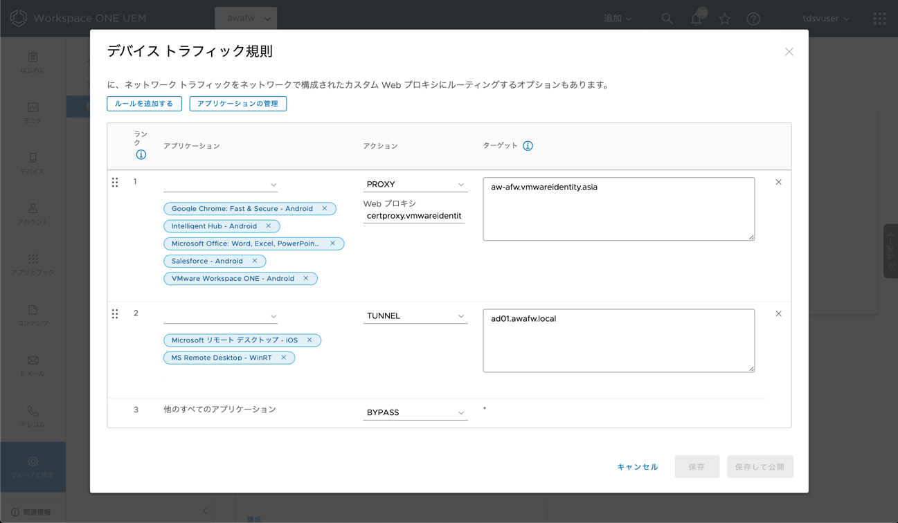Open the awafw organization group dropdown
The width and height of the screenshot is (898, 523).
(246, 18)
